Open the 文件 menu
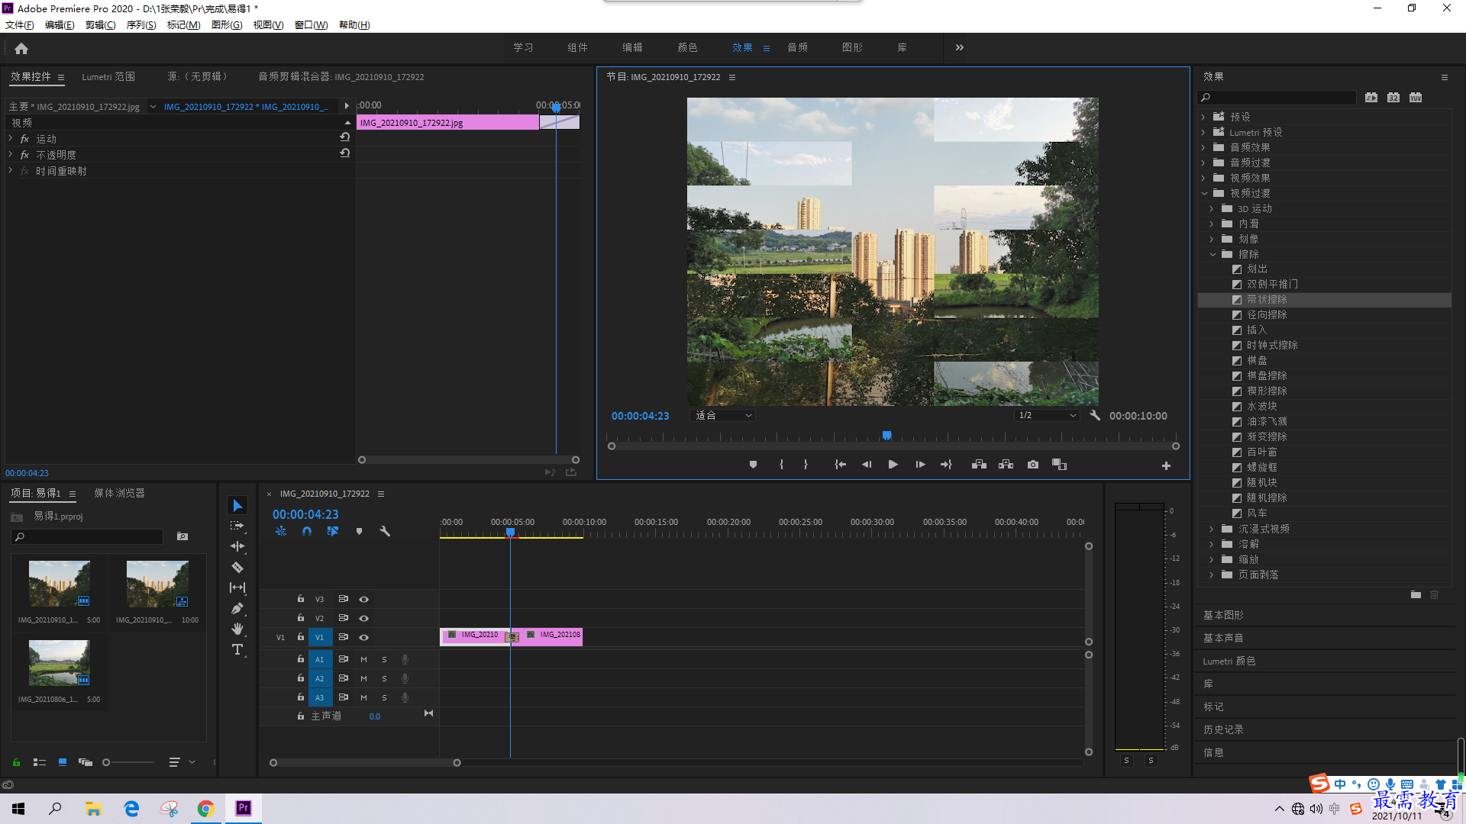This screenshot has height=824, width=1466. tap(20, 25)
